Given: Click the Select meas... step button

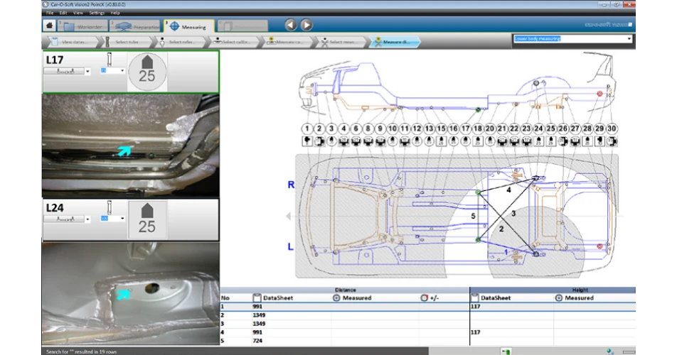Looking at the screenshot, I should tap(340, 42).
